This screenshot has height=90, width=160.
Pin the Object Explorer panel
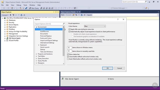(56, 12)
